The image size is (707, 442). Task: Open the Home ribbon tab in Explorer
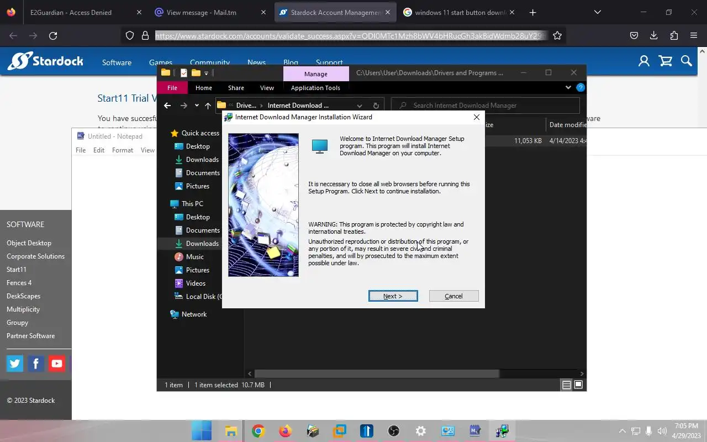click(x=203, y=88)
